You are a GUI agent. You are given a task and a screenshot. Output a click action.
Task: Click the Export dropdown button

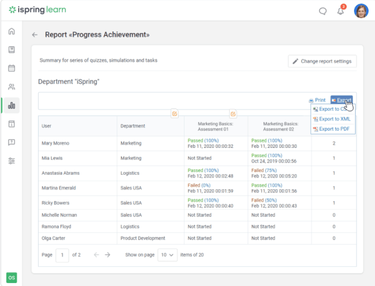pos(341,100)
